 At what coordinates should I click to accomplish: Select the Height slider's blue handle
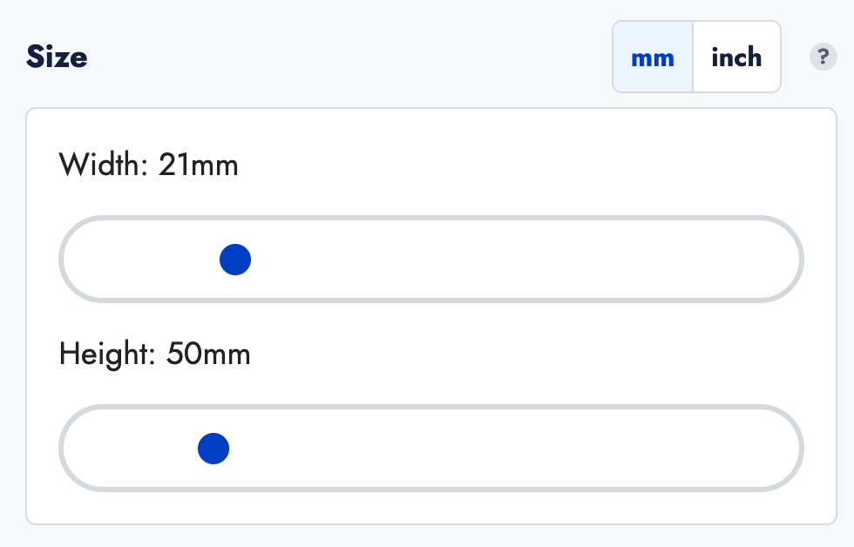(x=213, y=449)
